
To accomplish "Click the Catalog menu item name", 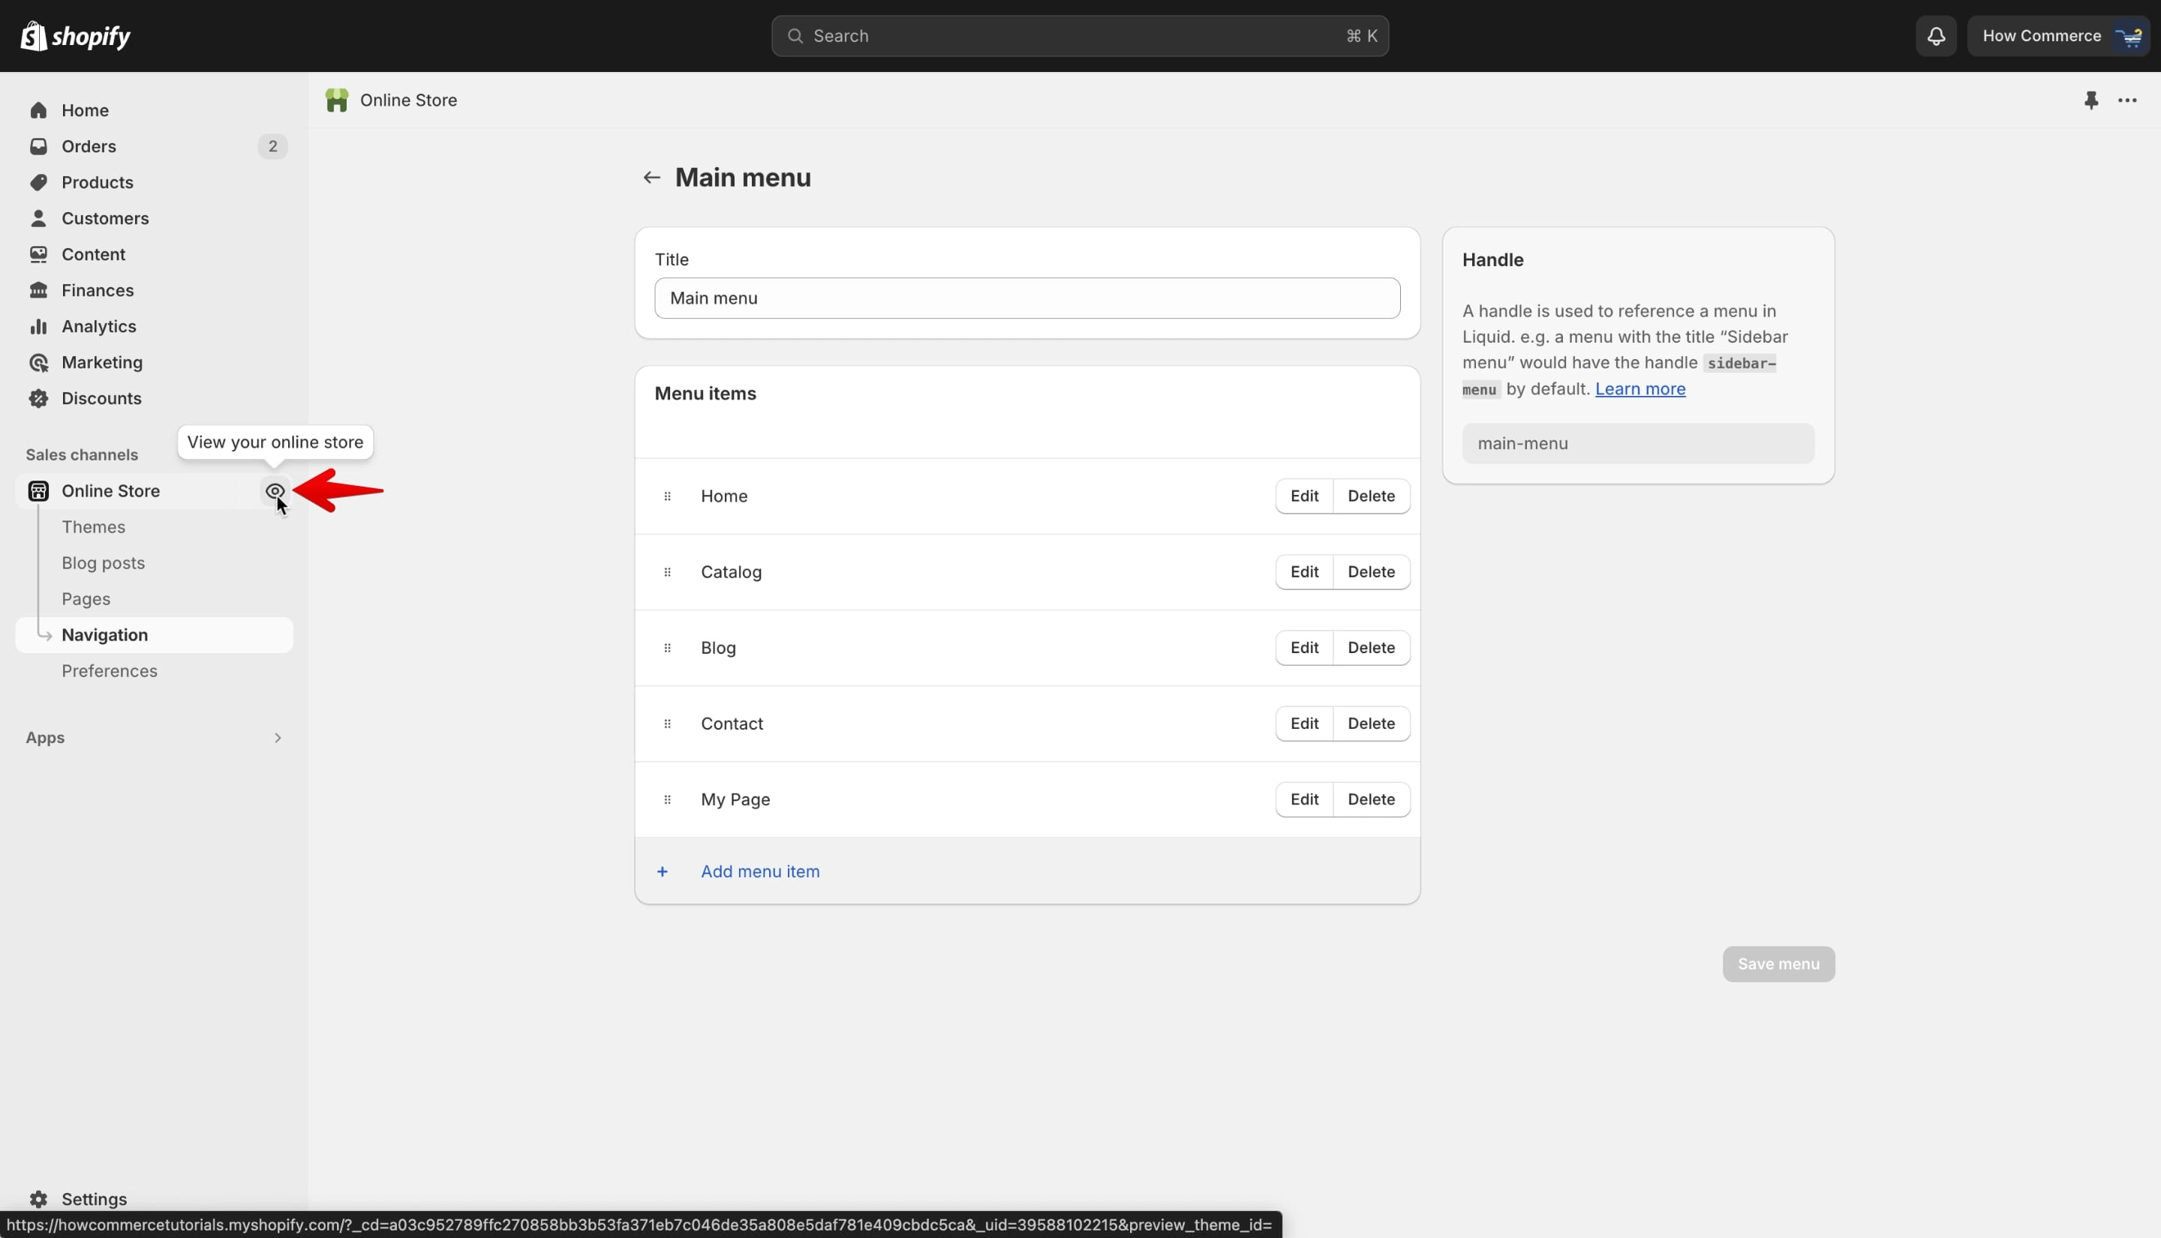I will 732,572.
